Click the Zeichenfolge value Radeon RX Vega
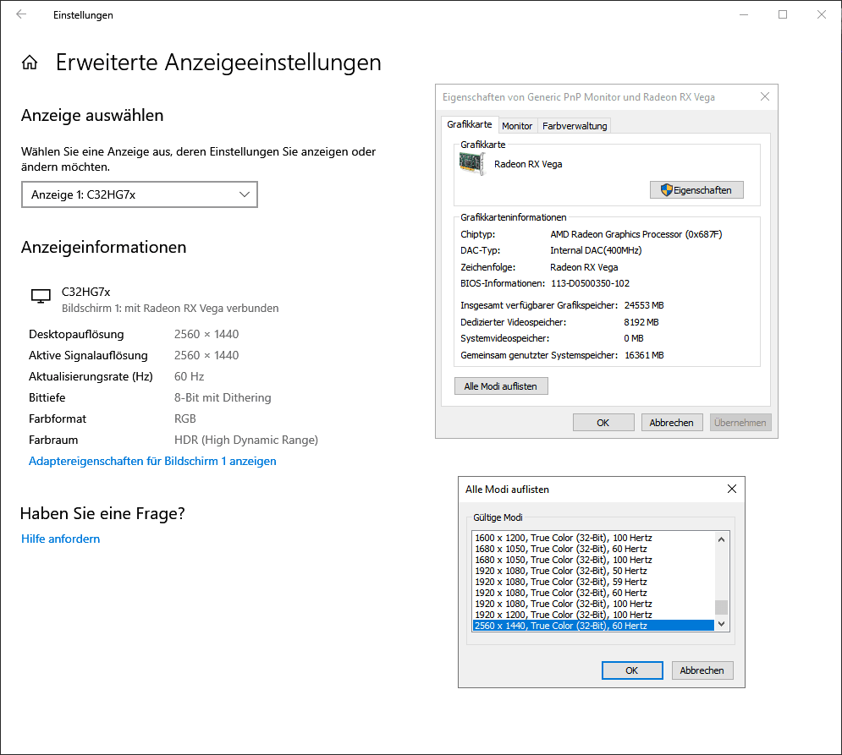 [584, 267]
